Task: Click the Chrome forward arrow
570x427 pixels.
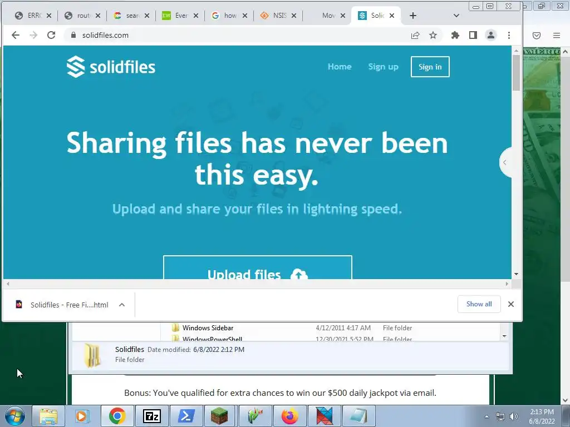Action: pos(33,35)
